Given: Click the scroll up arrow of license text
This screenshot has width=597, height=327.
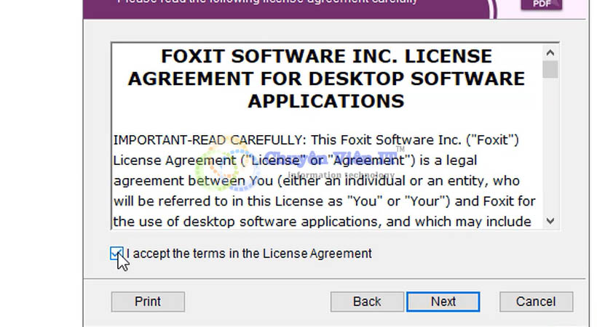Looking at the screenshot, I should coord(550,52).
